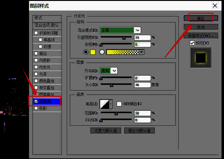Viewport: 224px width, 159px height.
Task: Click the OK confirm button
Action: tap(201, 18)
